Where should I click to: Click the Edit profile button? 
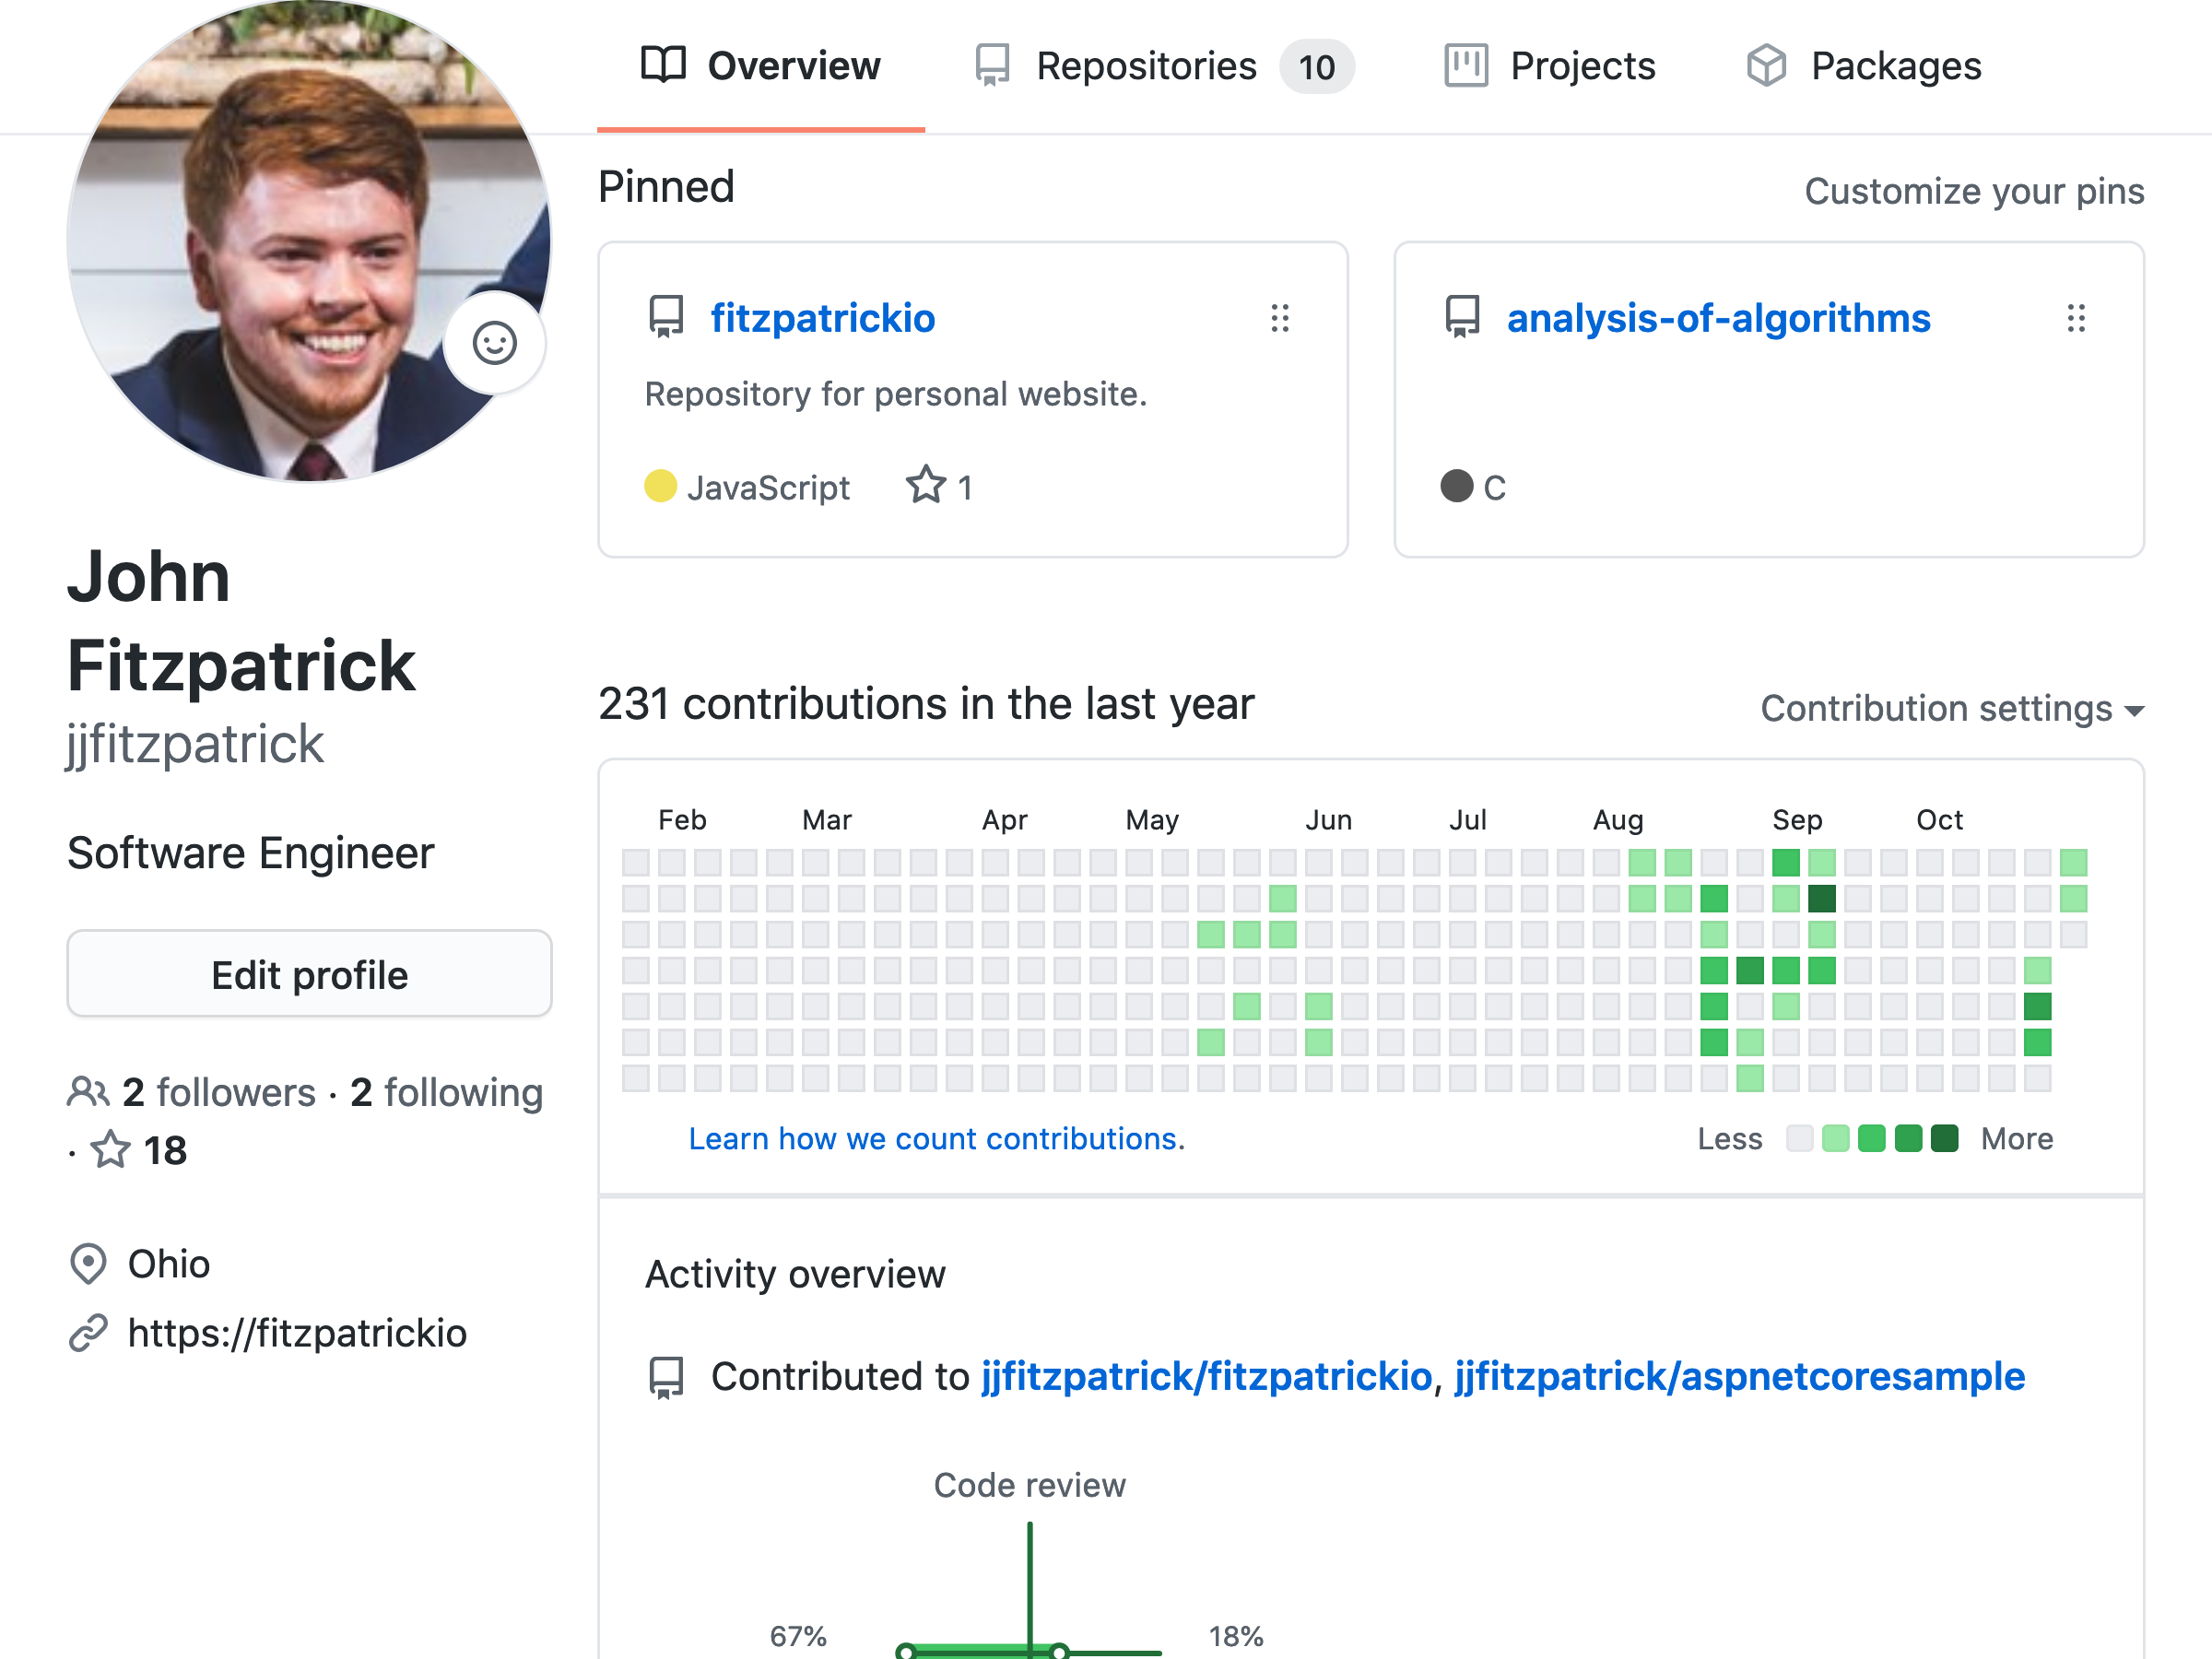coord(309,974)
